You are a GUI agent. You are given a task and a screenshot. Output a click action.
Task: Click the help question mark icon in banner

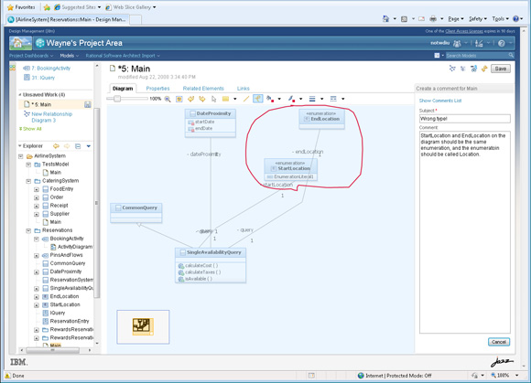click(502, 43)
